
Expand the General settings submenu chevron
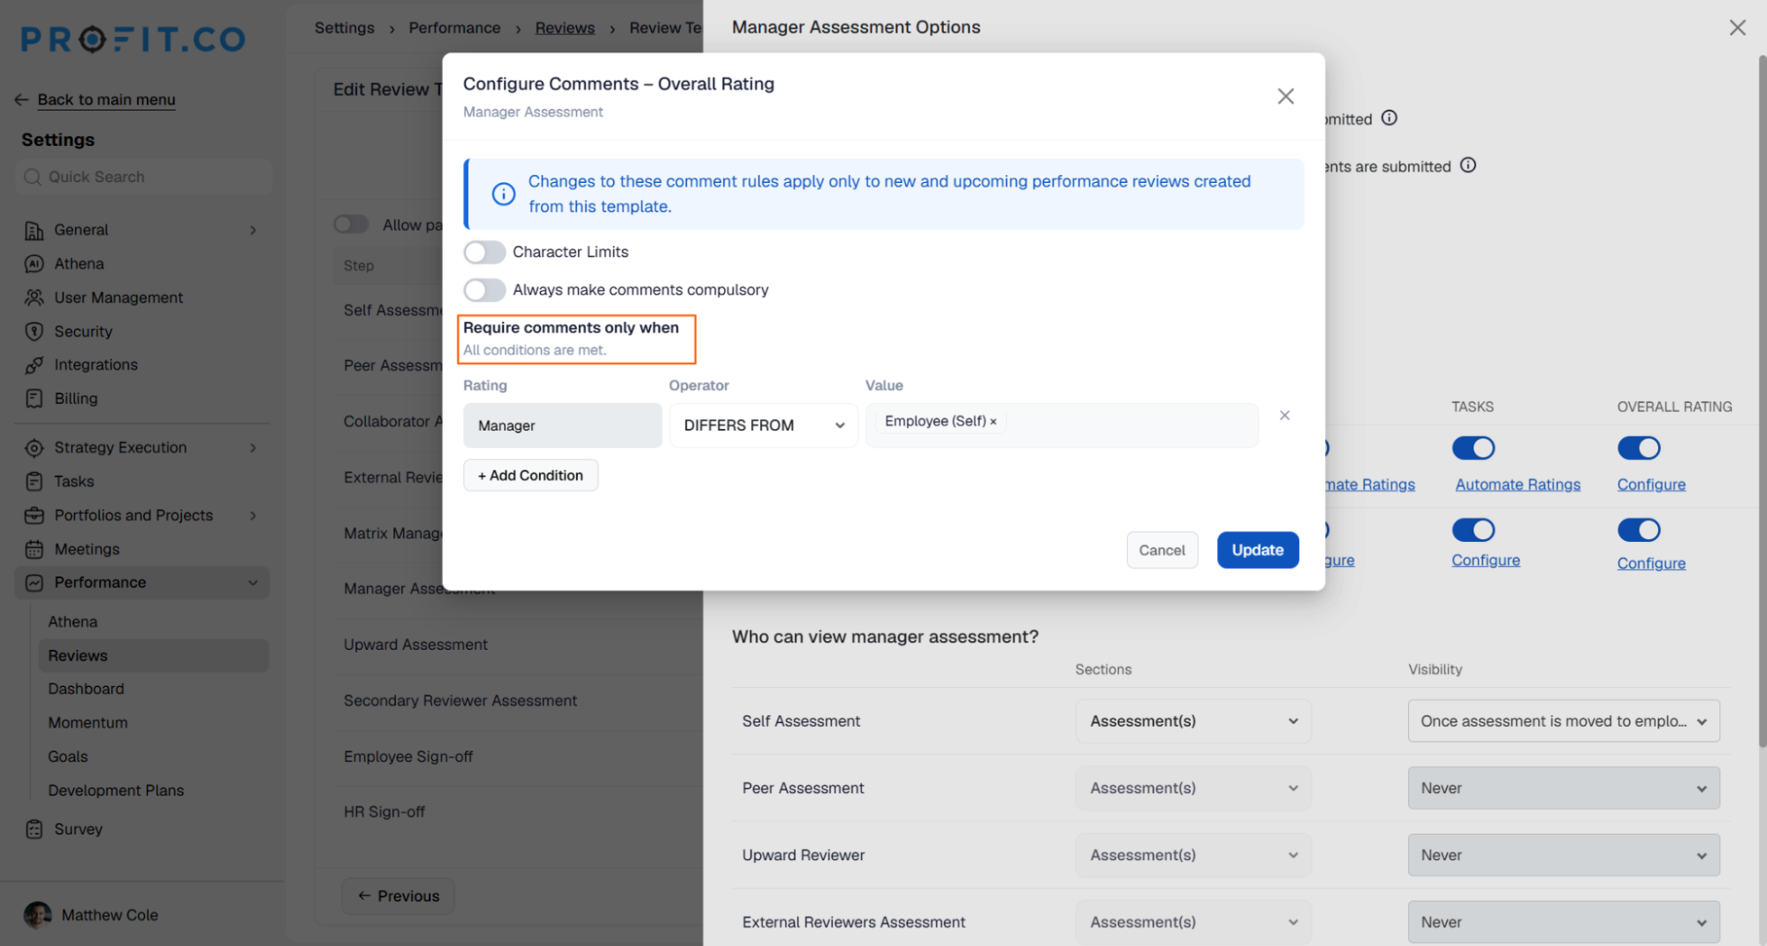(253, 230)
